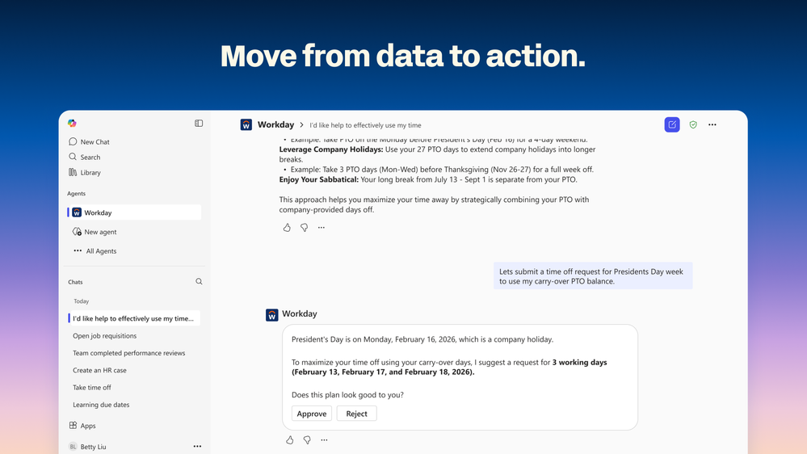Click the Workday avatar above suggestion card
This screenshot has height=454, width=807.
tap(271, 314)
